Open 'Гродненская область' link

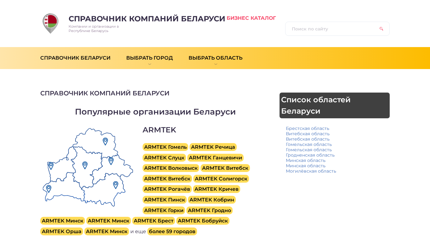310,155
